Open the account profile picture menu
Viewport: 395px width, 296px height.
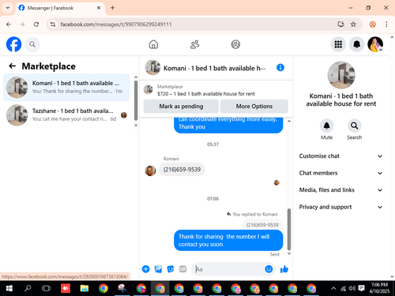click(375, 44)
